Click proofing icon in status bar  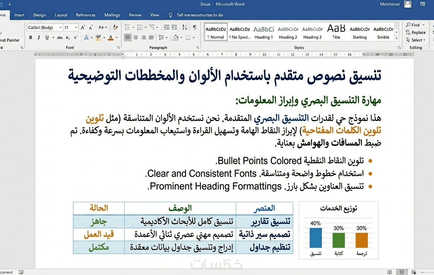(21, 272)
